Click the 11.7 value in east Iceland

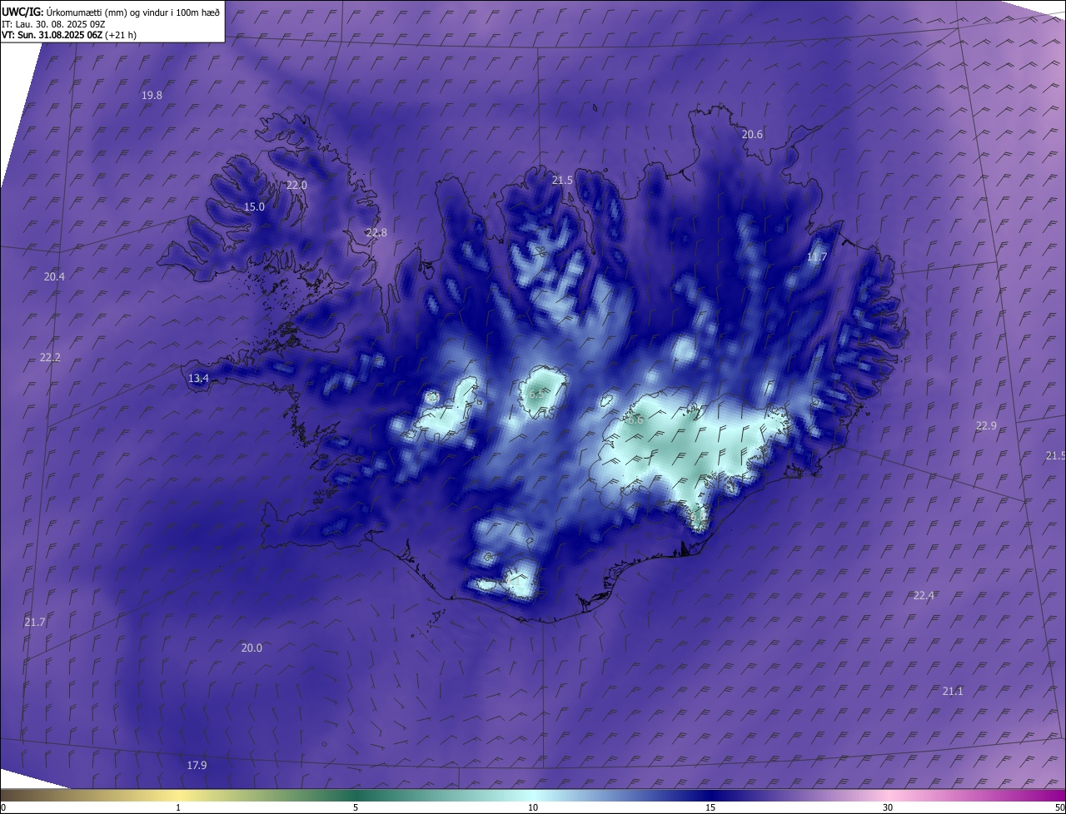point(817,257)
